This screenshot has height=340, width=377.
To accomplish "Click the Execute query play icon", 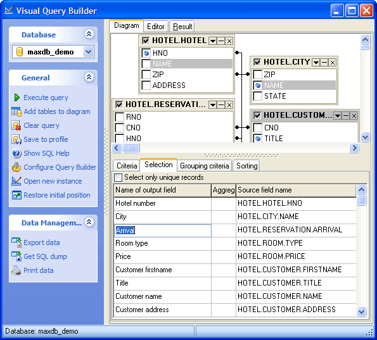I will [x=17, y=98].
